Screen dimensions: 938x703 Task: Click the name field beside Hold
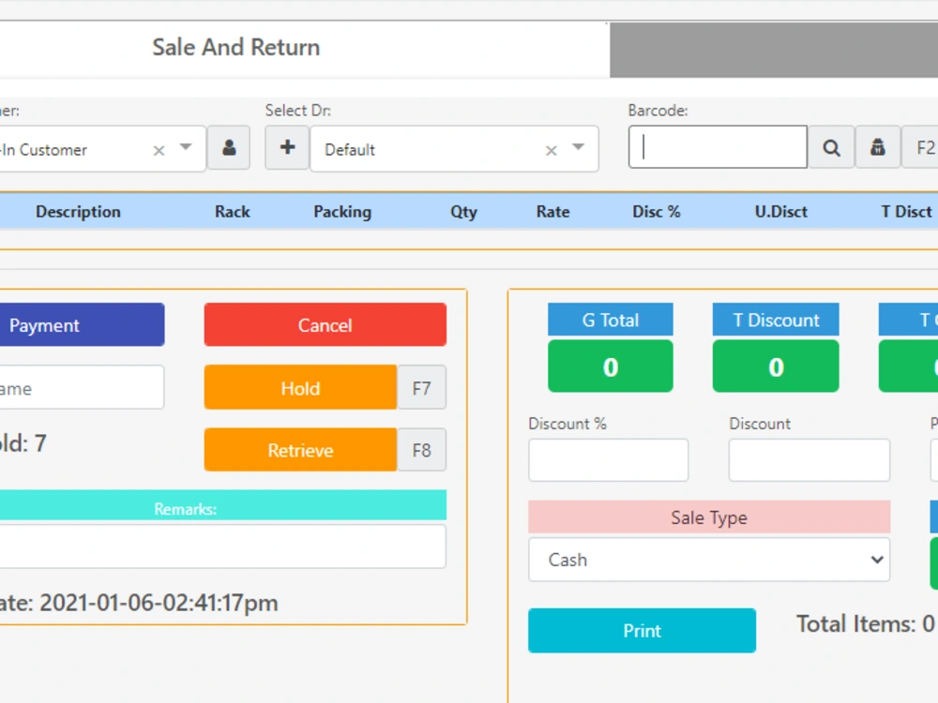(x=82, y=388)
